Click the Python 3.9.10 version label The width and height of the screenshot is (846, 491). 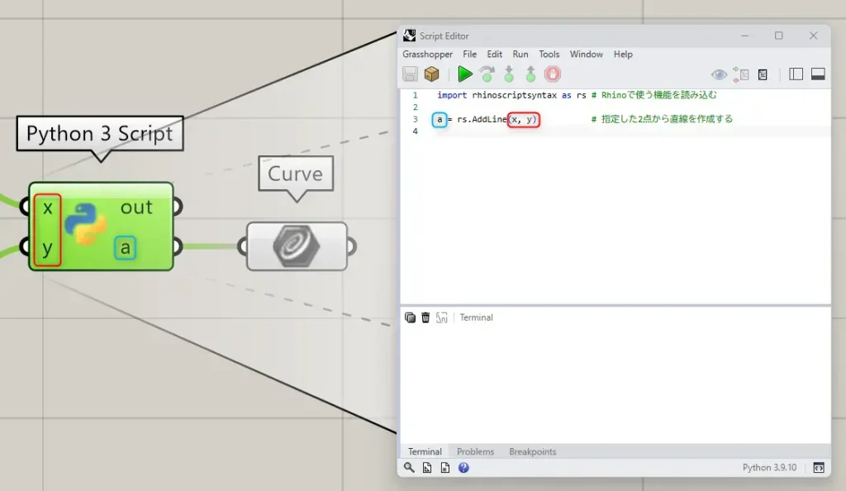(x=769, y=468)
